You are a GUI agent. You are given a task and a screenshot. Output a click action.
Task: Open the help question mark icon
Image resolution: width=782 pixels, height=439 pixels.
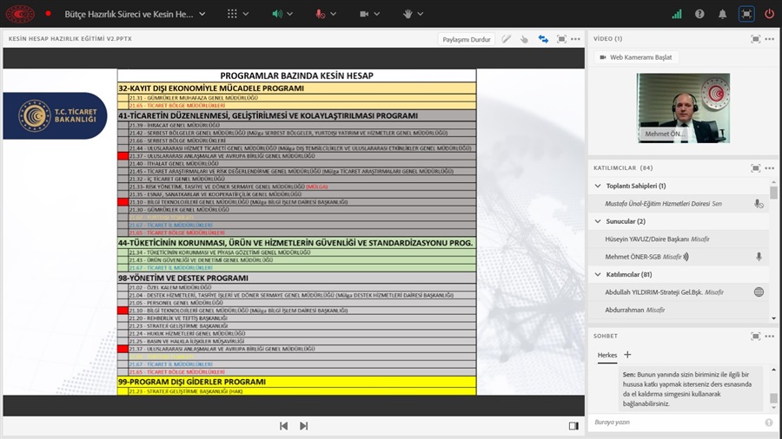(x=699, y=14)
